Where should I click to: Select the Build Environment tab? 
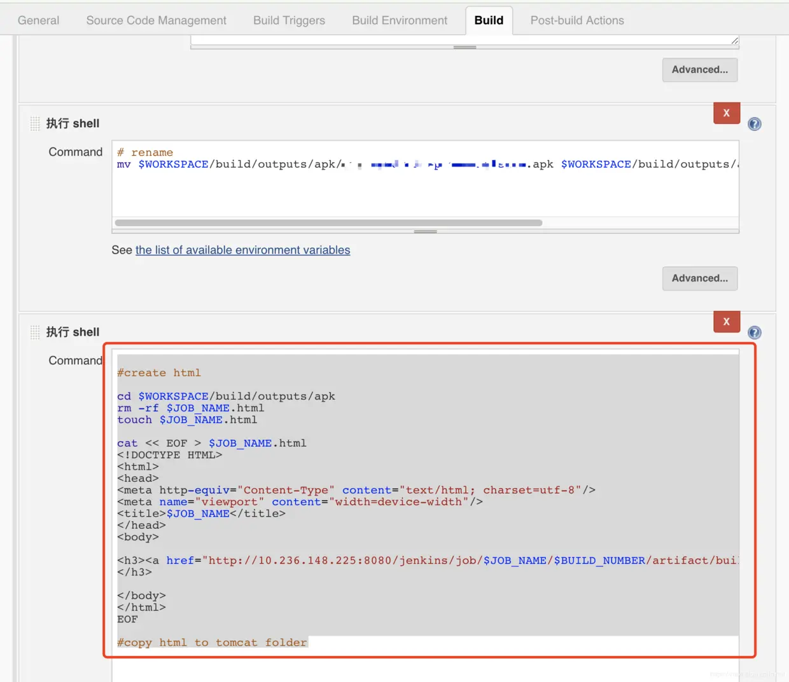coord(400,20)
